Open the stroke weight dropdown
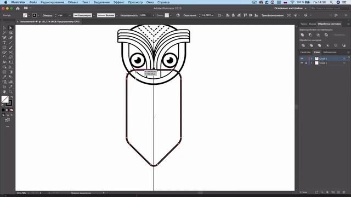Screen dimensions: 351x197 [70, 15]
